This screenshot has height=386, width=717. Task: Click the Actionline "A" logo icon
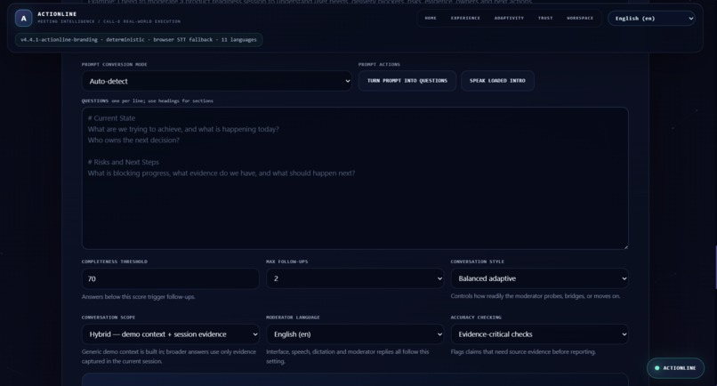pyautogui.click(x=24, y=19)
